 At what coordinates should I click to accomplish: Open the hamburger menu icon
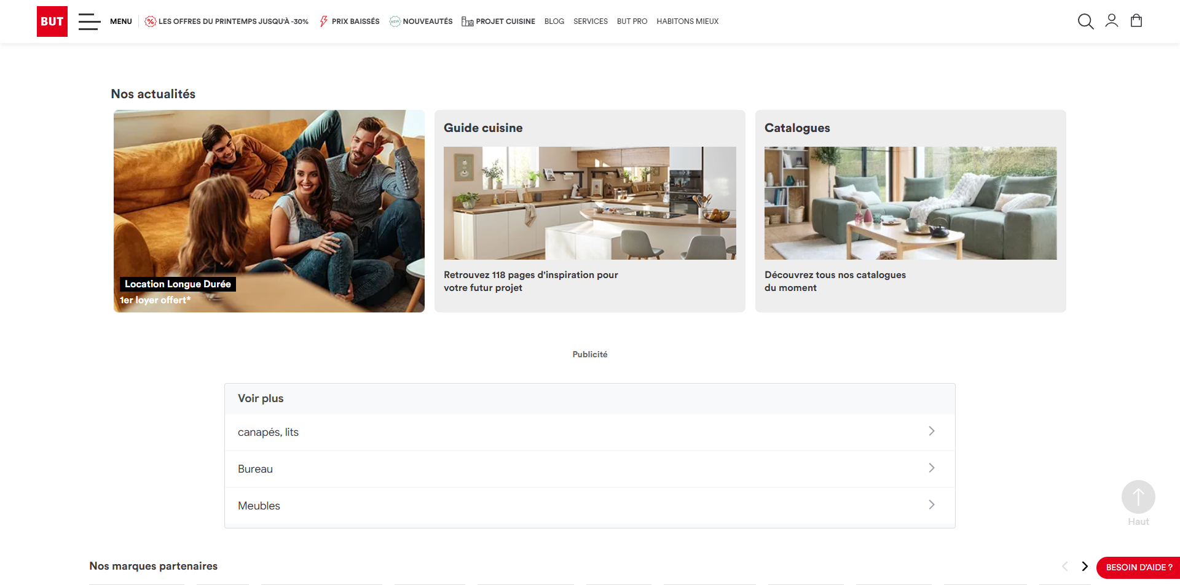tap(89, 21)
